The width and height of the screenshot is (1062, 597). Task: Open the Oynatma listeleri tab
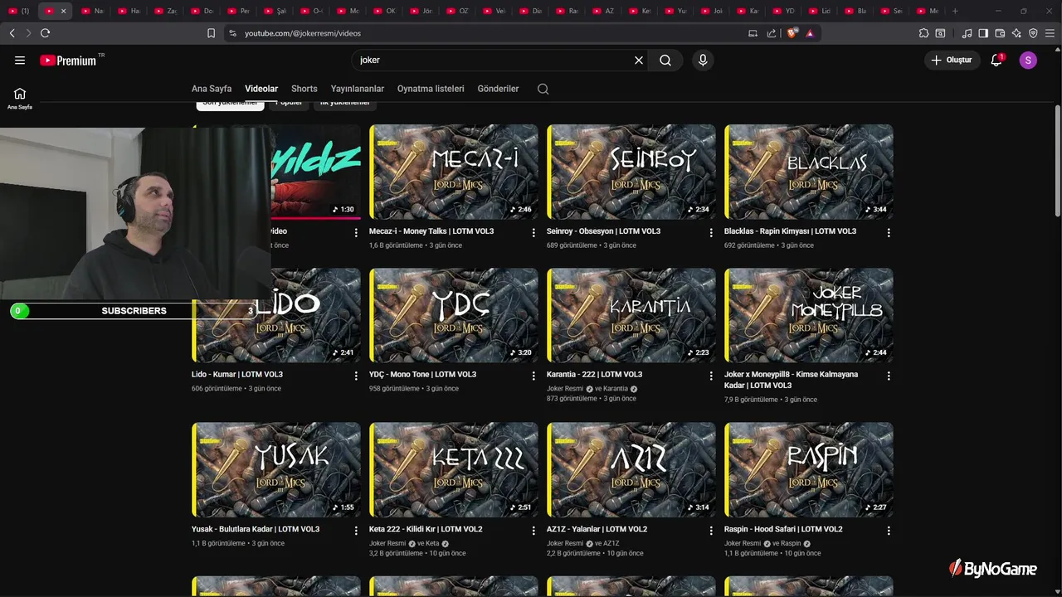click(431, 89)
